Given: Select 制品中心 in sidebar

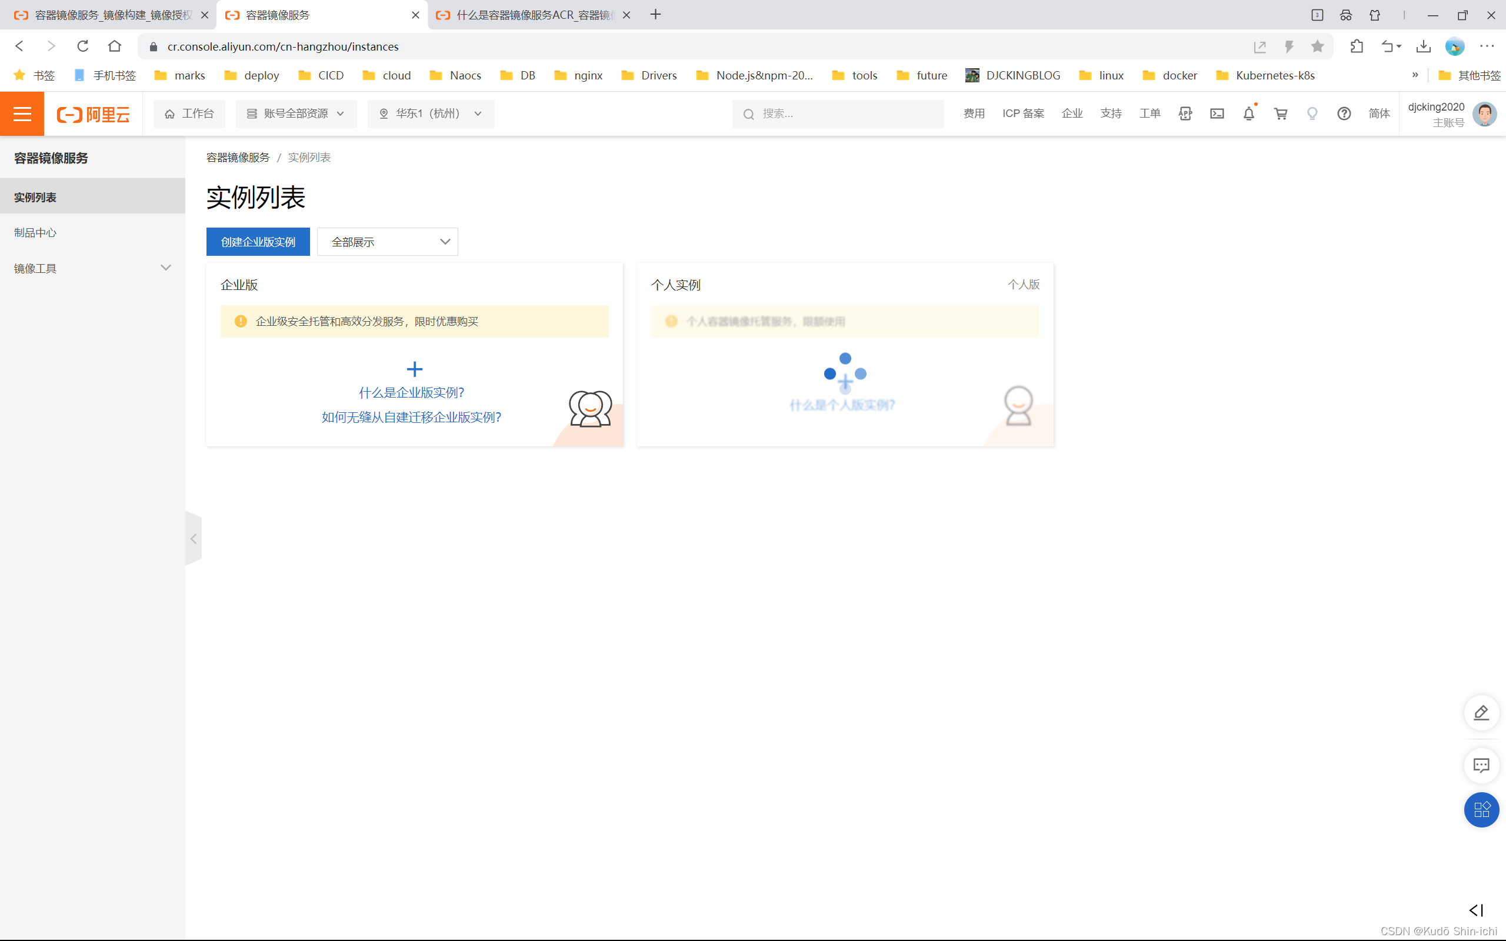Looking at the screenshot, I should [x=35, y=233].
